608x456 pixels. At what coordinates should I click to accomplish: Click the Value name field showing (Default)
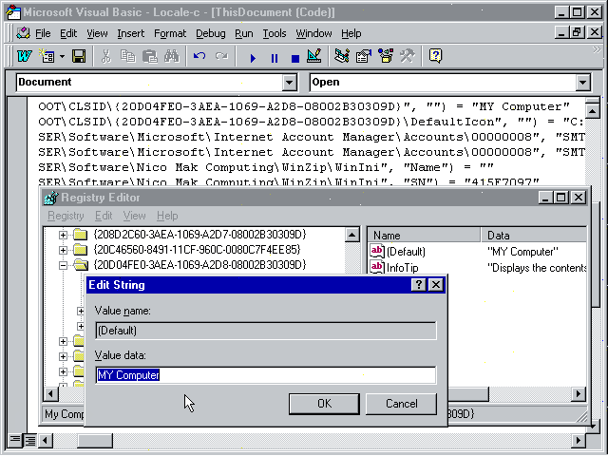pyautogui.click(x=266, y=331)
